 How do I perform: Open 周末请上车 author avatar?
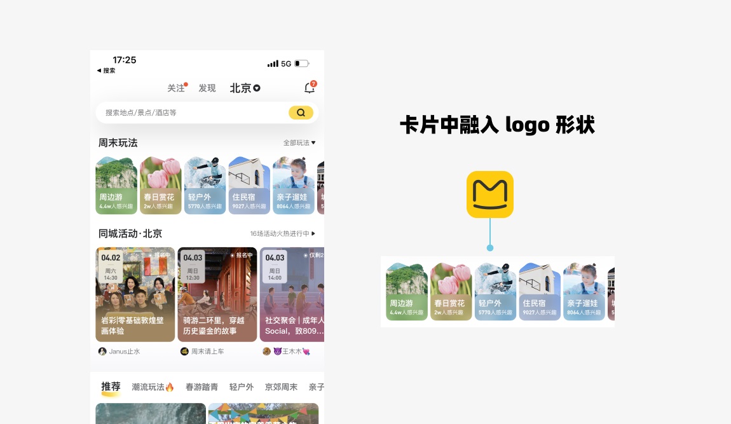tap(184, 352)
